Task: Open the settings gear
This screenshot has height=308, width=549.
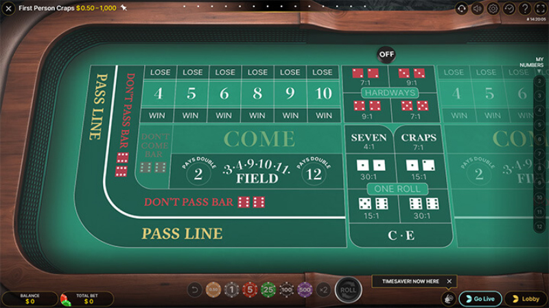Action: coord(493,9)
